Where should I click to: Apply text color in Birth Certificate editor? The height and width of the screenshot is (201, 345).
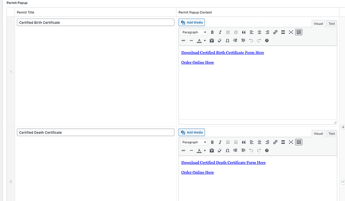tap(199, 40)
